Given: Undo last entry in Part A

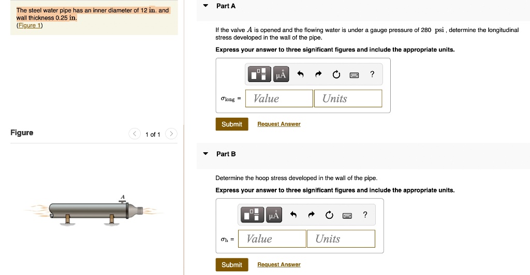Looking at the screenshot, I should coord(300,74).
